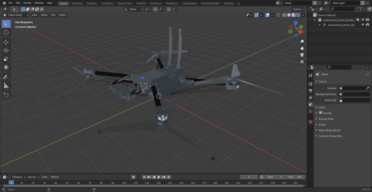Image resolution: width=372 pixels, height=192 pixels.
Task: Select the Select Box tool
Action: point(6,24)
